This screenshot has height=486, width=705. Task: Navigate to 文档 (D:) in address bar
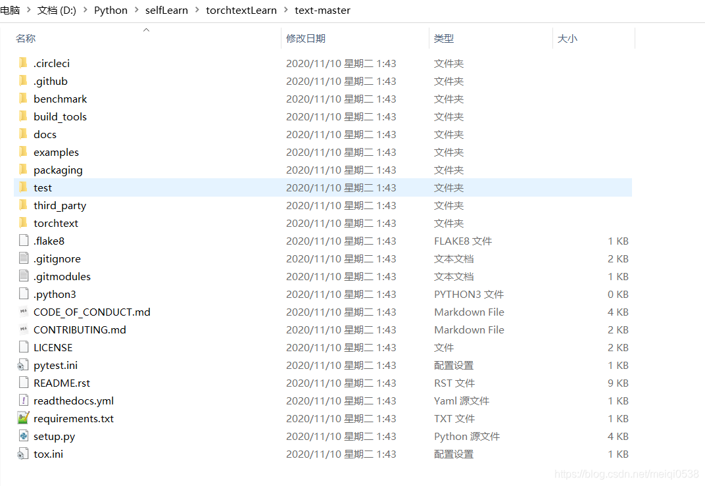pos(57,10)
